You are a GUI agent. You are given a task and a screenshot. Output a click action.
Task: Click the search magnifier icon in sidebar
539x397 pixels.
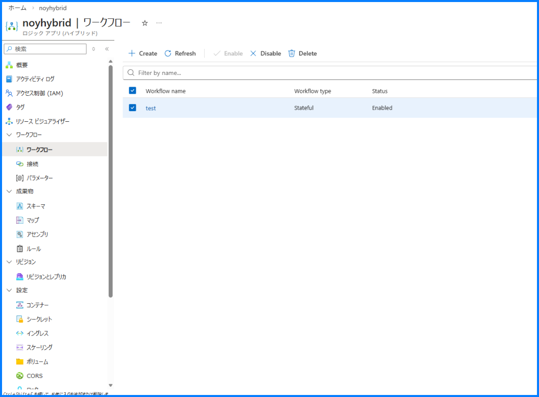[10, 49]
